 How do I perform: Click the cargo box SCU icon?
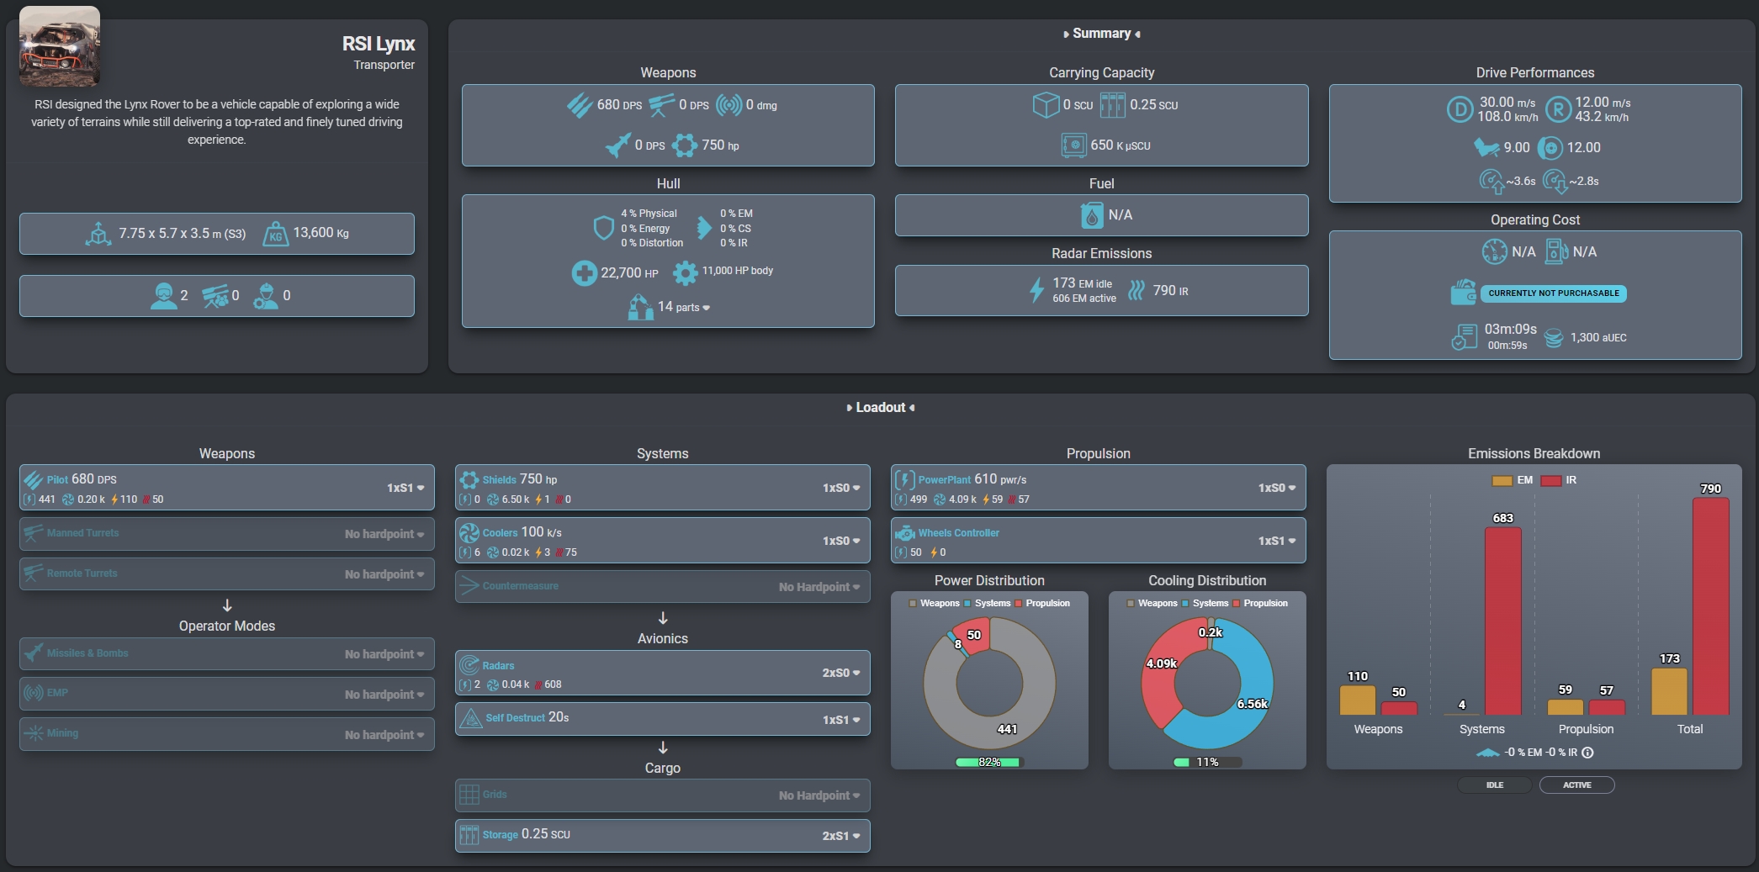pyautogui.click(x=1046, y=105)
